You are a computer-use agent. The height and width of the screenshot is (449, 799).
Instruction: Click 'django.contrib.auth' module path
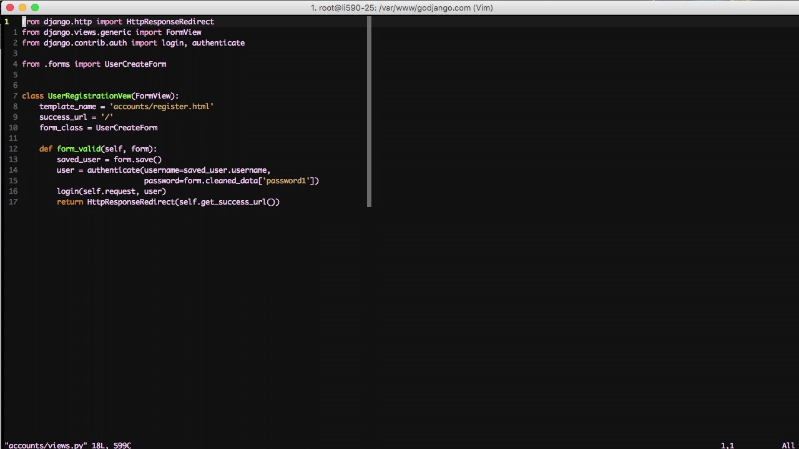click(85, 43)
